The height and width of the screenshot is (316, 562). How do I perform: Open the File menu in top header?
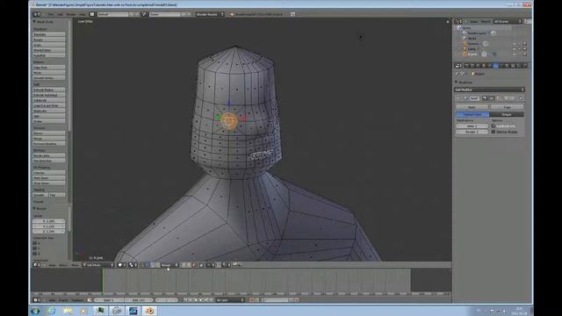point(51,14)
